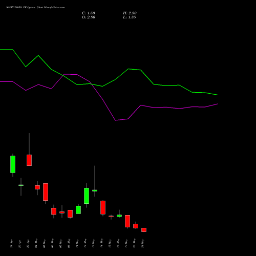Select the 14 May date label
The height and width of the screenshot is (256, 256).
pos(101,243)
